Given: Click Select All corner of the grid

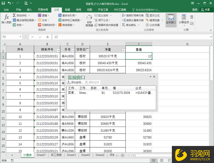Looking at the screenshot, I should (4, 44).
